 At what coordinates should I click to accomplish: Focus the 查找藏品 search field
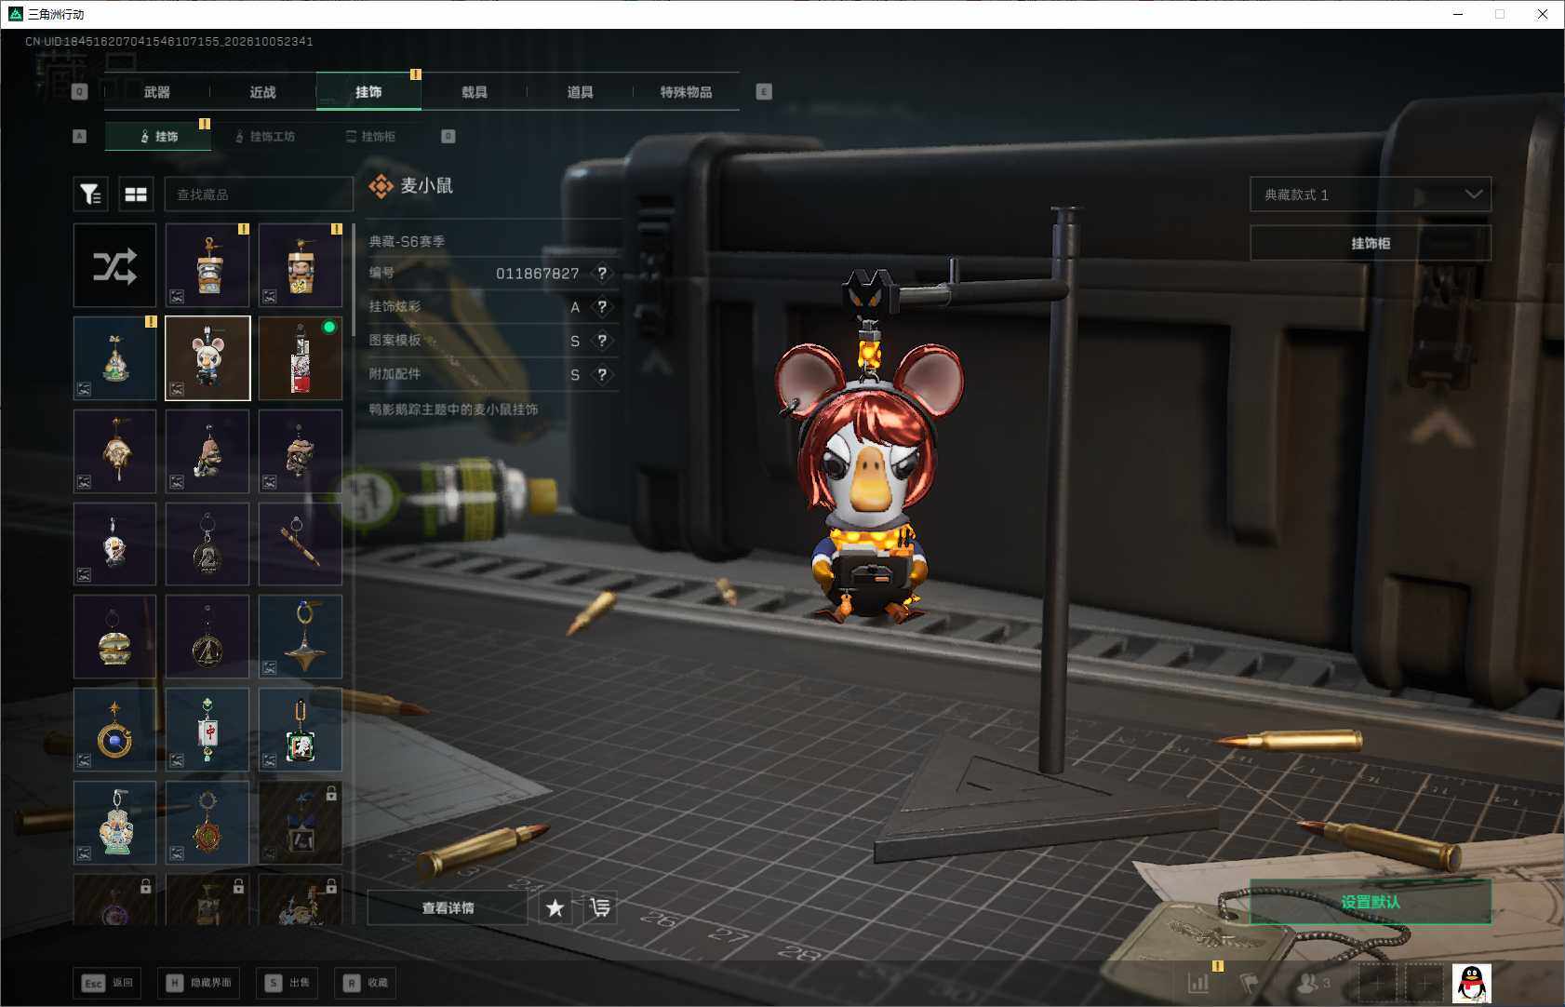[x=259, y=195]
